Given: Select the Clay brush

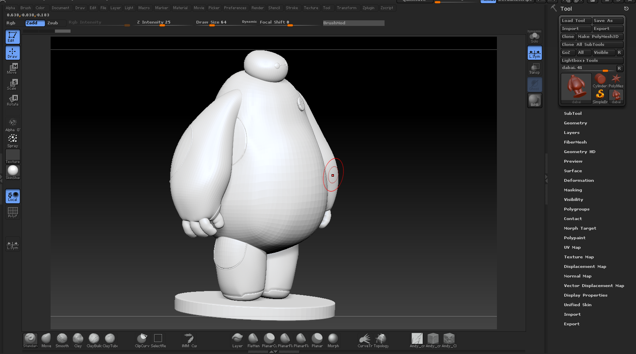Looking at the screenshot, I should [78, 340].
